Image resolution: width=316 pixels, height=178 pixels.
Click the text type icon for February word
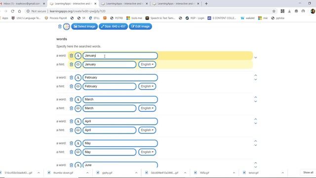pos(78,78)
